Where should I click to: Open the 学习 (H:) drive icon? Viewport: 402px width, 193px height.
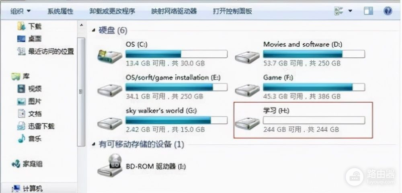coord(247,123)
